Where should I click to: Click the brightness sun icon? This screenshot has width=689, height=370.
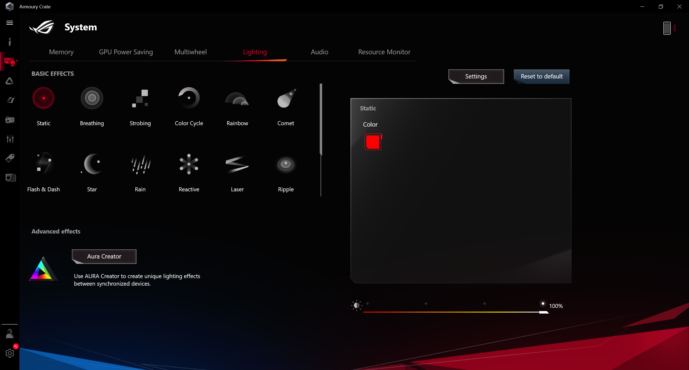[x=357, y=306]
